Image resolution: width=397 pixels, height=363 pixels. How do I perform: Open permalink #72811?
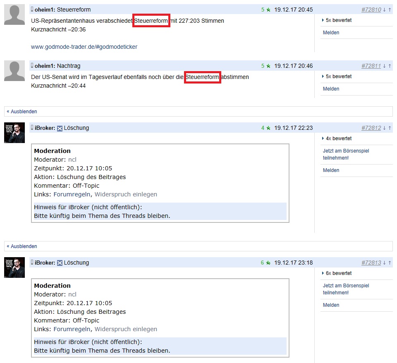tap(371, 66)
